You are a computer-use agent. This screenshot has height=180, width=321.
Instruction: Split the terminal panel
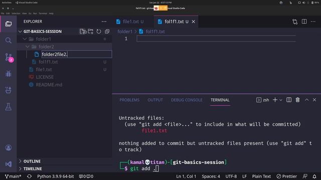289,100
